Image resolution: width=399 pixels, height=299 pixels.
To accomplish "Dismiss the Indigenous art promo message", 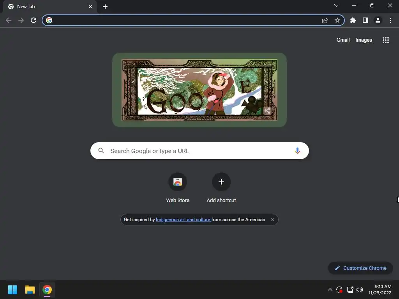I will click(272, 220).
